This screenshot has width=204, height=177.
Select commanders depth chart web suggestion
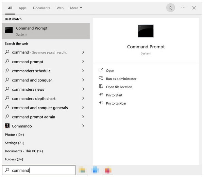34,99
